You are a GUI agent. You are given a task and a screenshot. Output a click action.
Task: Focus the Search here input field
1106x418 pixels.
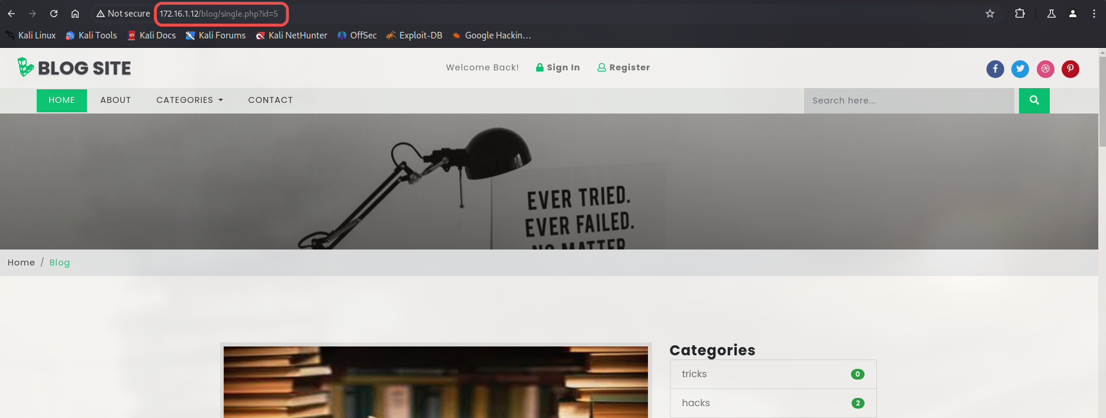tap(908, 101)
